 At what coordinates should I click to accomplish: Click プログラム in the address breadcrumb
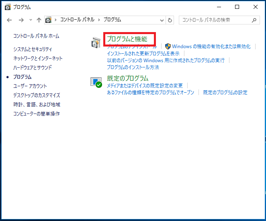click(112, 20)
